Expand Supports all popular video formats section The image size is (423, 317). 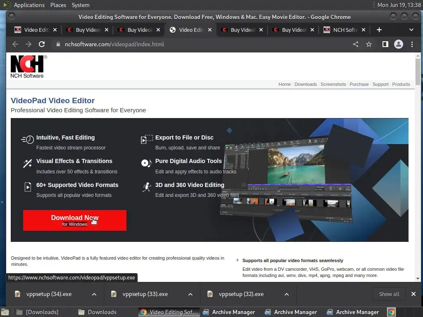[x=238, y=260]
